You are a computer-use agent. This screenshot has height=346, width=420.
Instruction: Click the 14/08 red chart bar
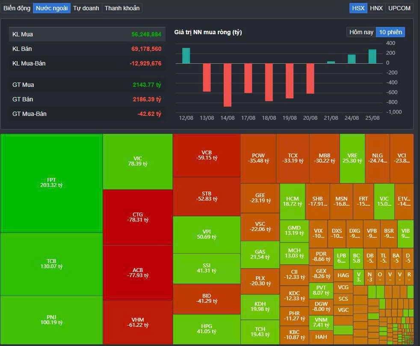click(x=228, y=85)
